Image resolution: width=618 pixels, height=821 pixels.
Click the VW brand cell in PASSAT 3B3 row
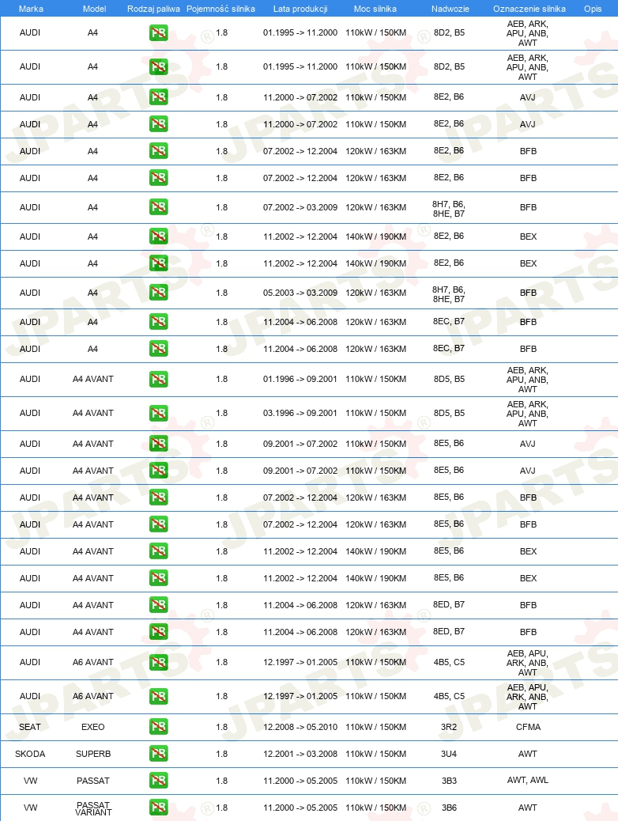pyautogui.click(x=30, y=781)
